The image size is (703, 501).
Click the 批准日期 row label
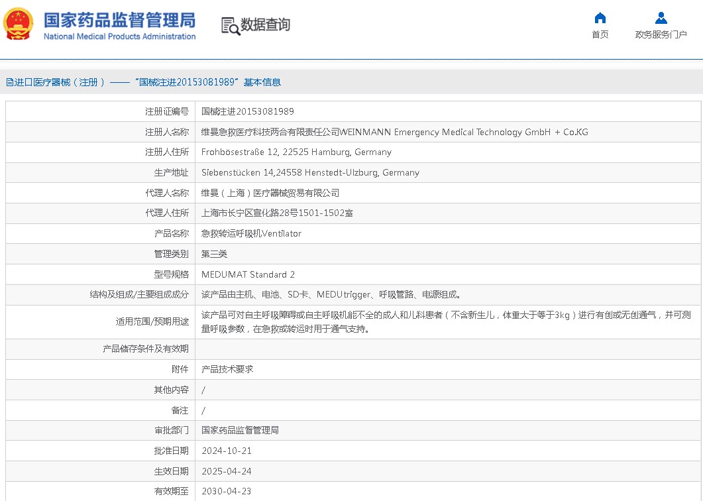[x=171, y=451]
